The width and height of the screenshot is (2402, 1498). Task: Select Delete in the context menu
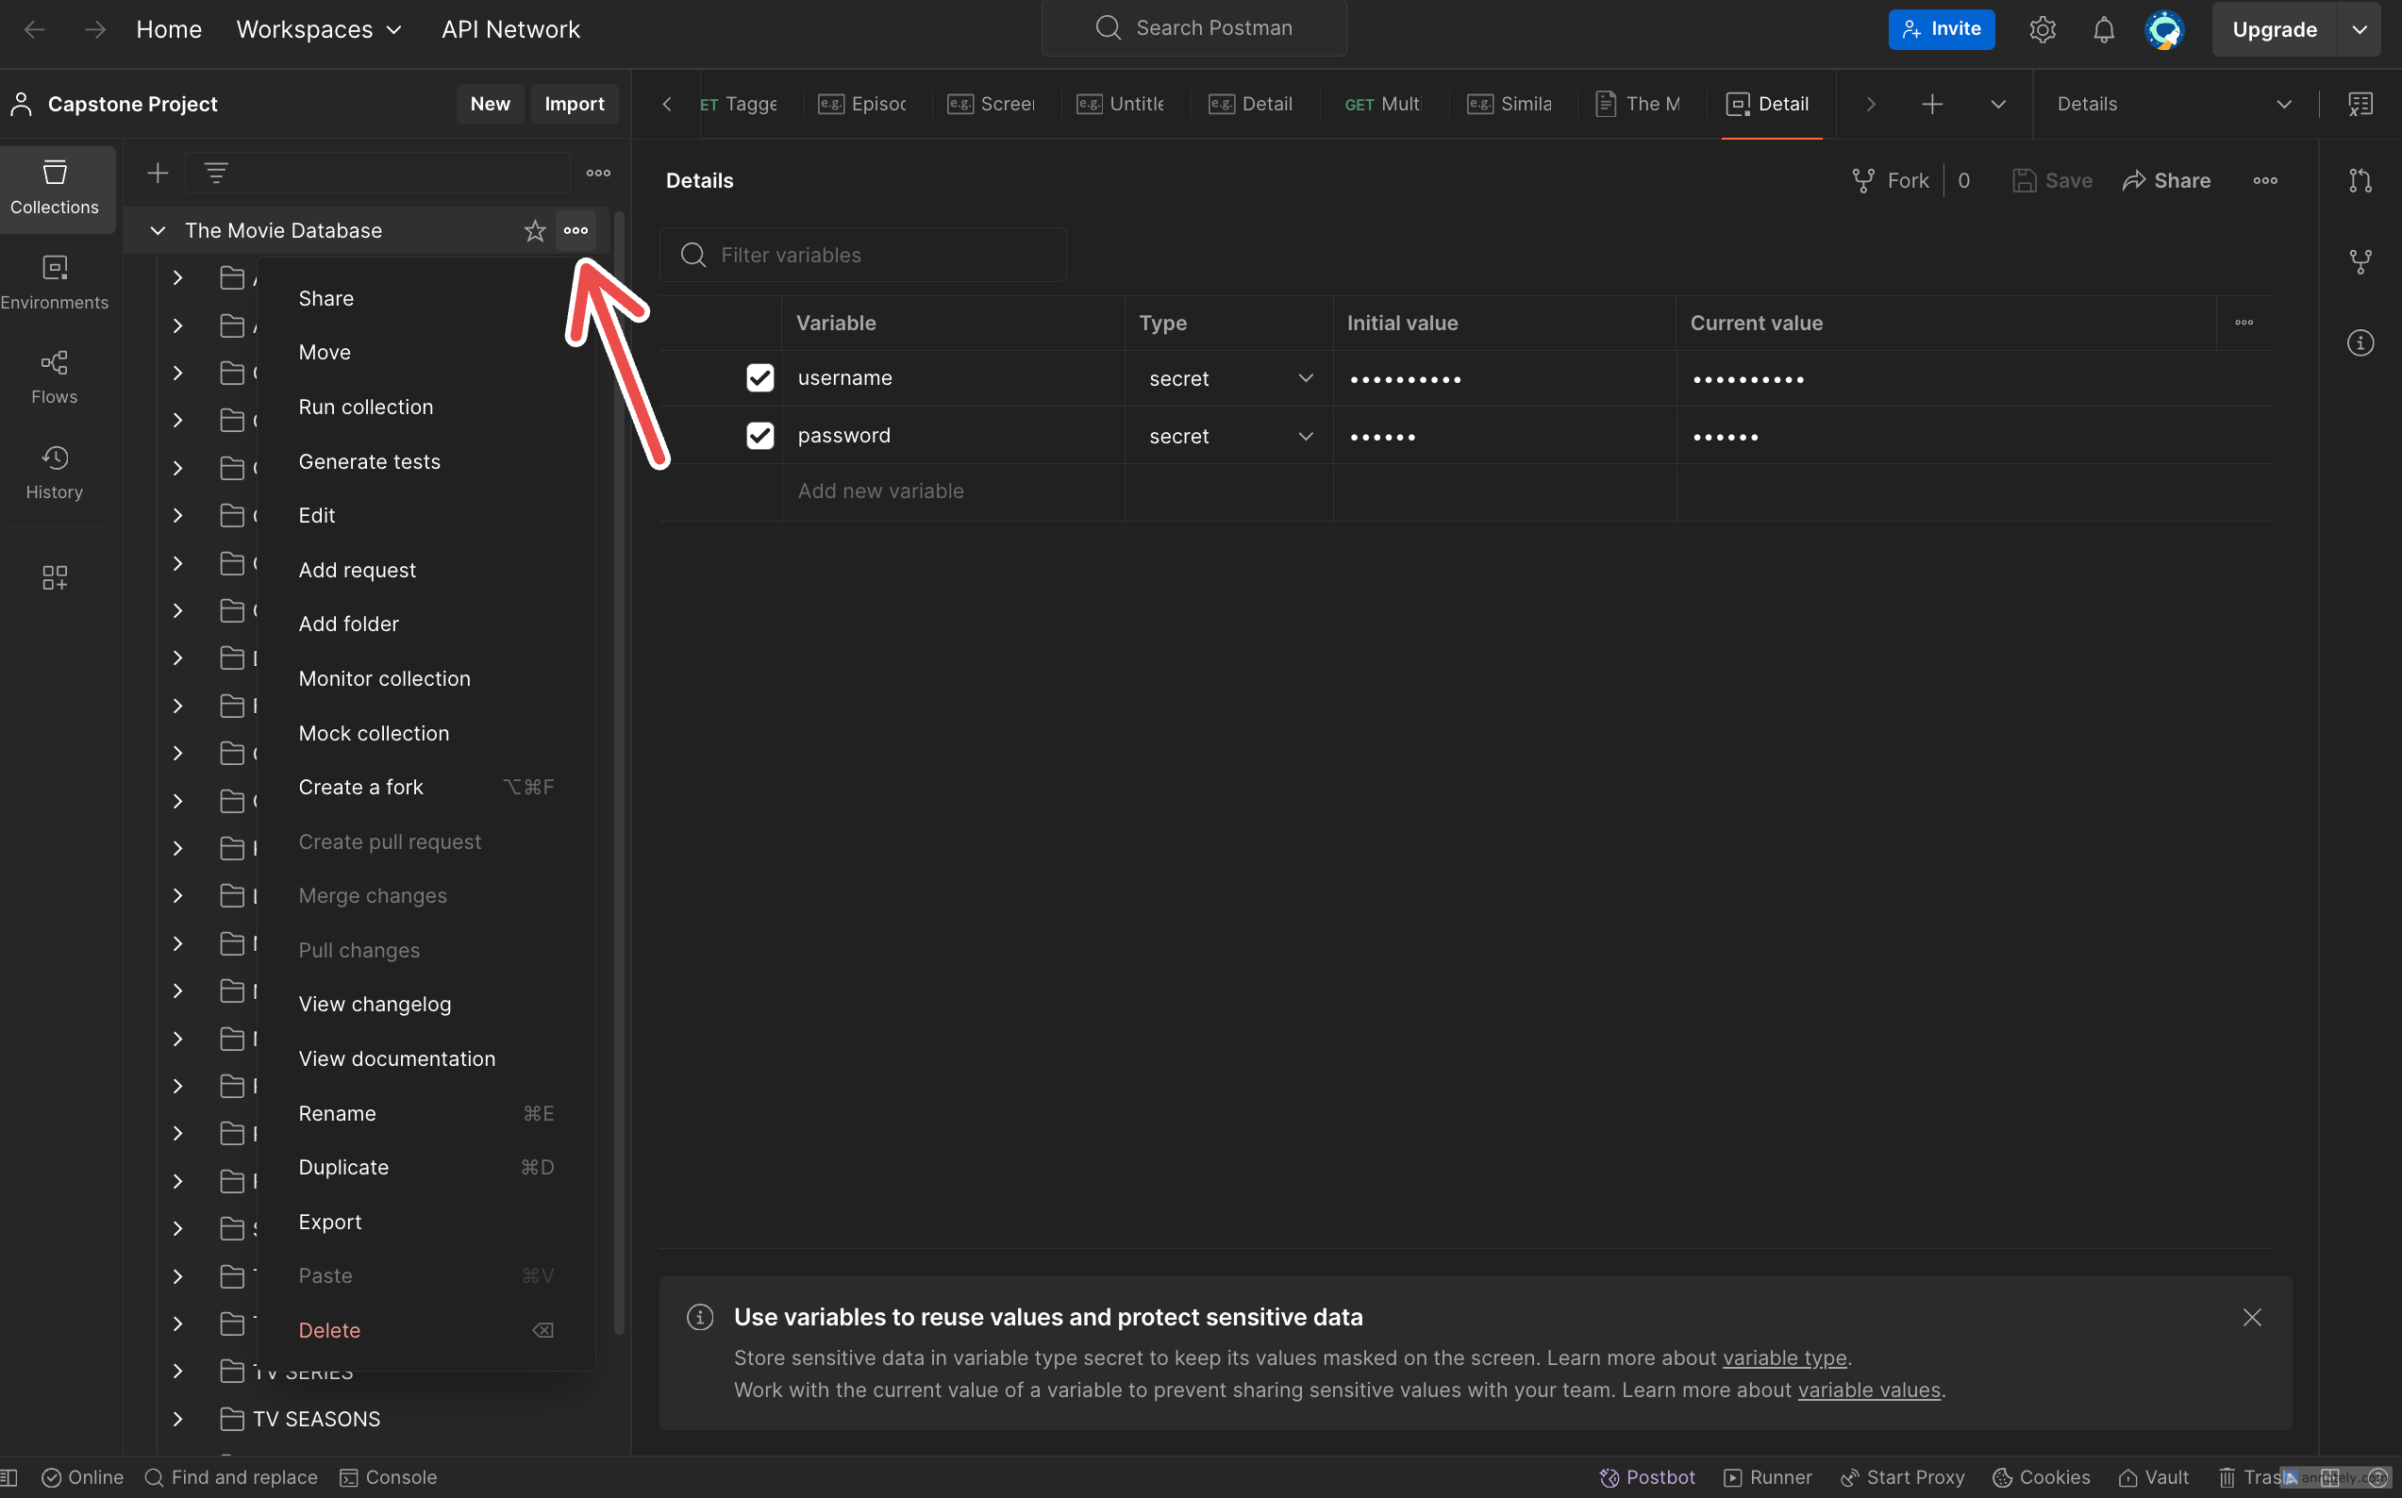(426, 1331)
